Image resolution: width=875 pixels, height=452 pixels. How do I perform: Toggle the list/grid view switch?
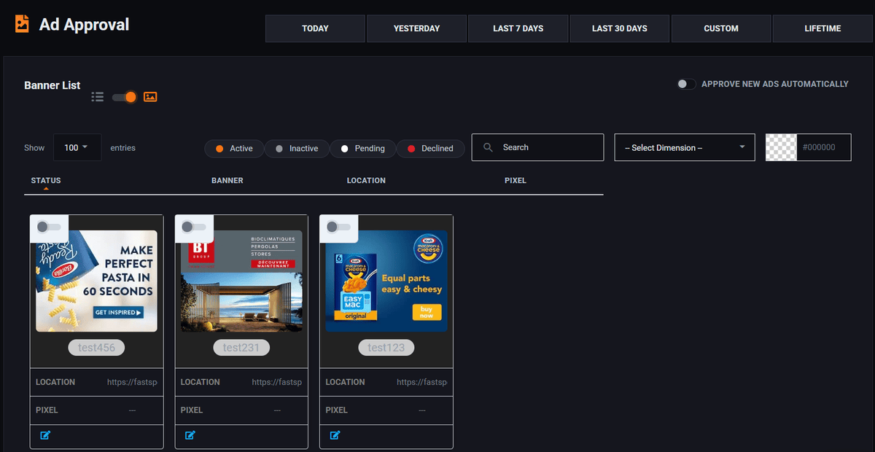click(125, 97)
